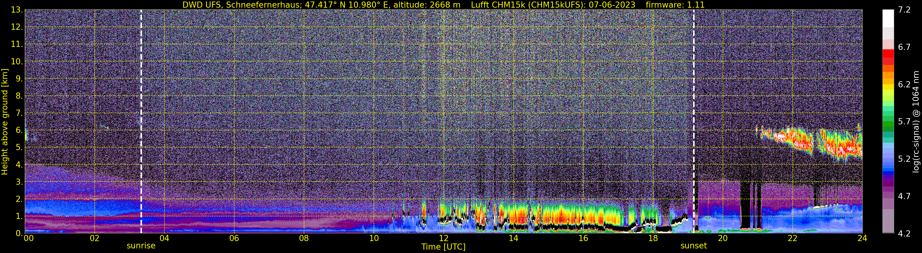This screenshot has height=253, width=922.
Task: Click the time axis tick '04'
Action: tap(164, 238)
